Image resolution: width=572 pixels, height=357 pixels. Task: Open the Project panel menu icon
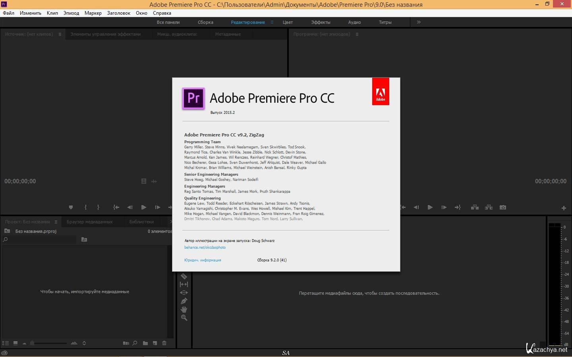56,222
